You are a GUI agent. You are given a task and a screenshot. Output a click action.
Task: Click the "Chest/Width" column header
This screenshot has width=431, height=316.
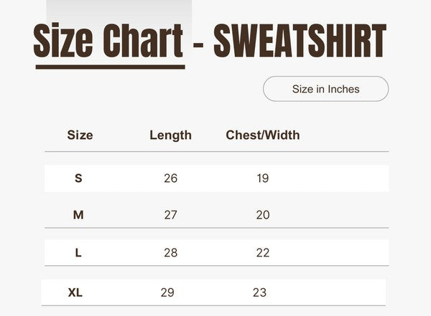click(x=263, y=135)
